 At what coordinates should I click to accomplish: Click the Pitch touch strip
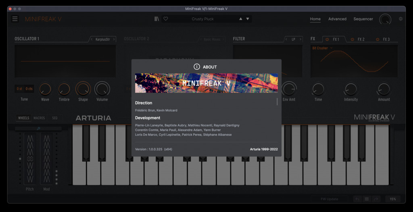point(30,159)
